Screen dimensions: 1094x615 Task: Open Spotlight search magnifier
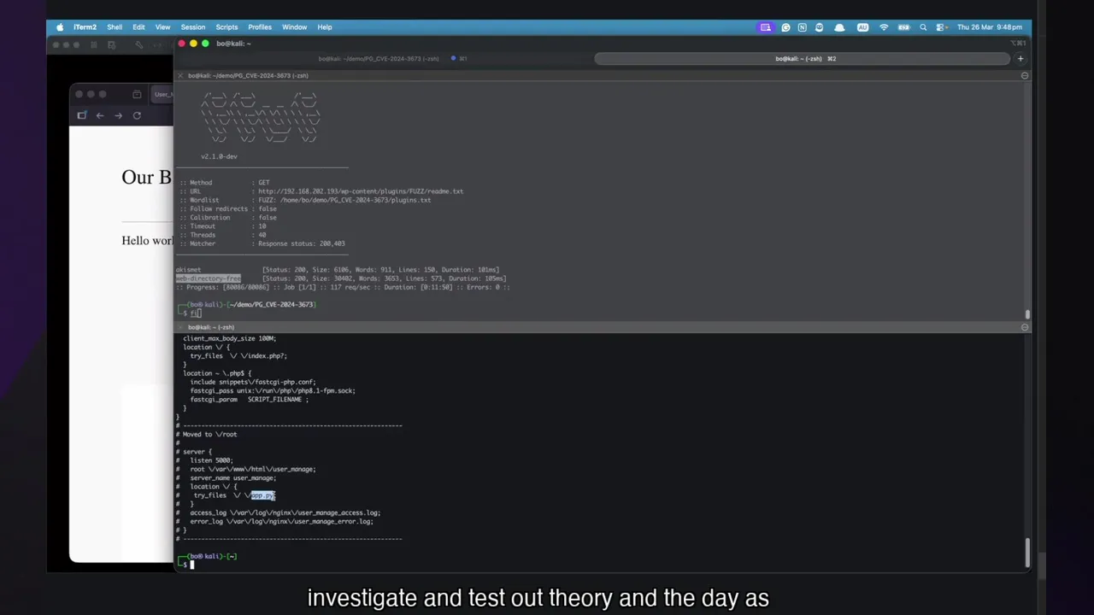coord(923,27)
